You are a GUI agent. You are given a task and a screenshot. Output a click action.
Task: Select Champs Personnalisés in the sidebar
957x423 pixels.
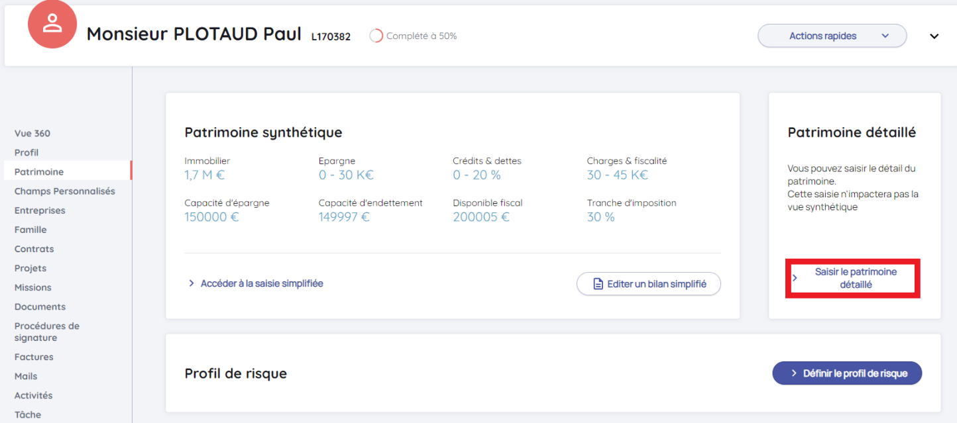click(64, 191)
